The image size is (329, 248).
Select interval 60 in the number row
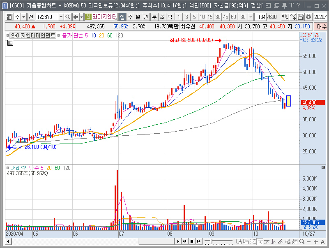pos(234,17)
